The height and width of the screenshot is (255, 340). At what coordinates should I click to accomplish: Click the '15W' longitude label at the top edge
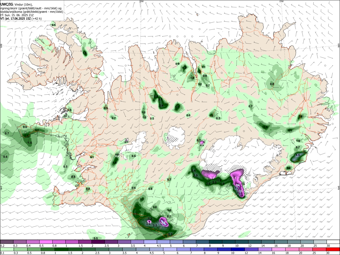coord(281,1)
